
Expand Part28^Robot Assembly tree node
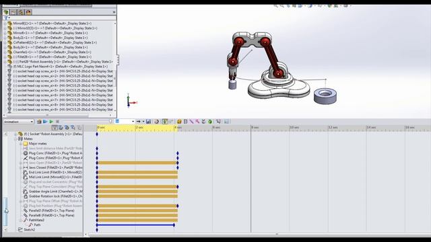tap(5, 62)
